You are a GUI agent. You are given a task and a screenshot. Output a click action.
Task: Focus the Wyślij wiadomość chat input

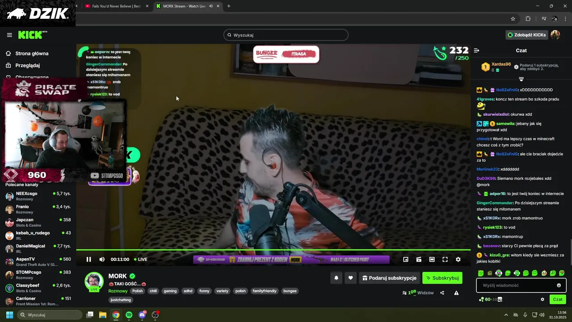coord(521,285)
